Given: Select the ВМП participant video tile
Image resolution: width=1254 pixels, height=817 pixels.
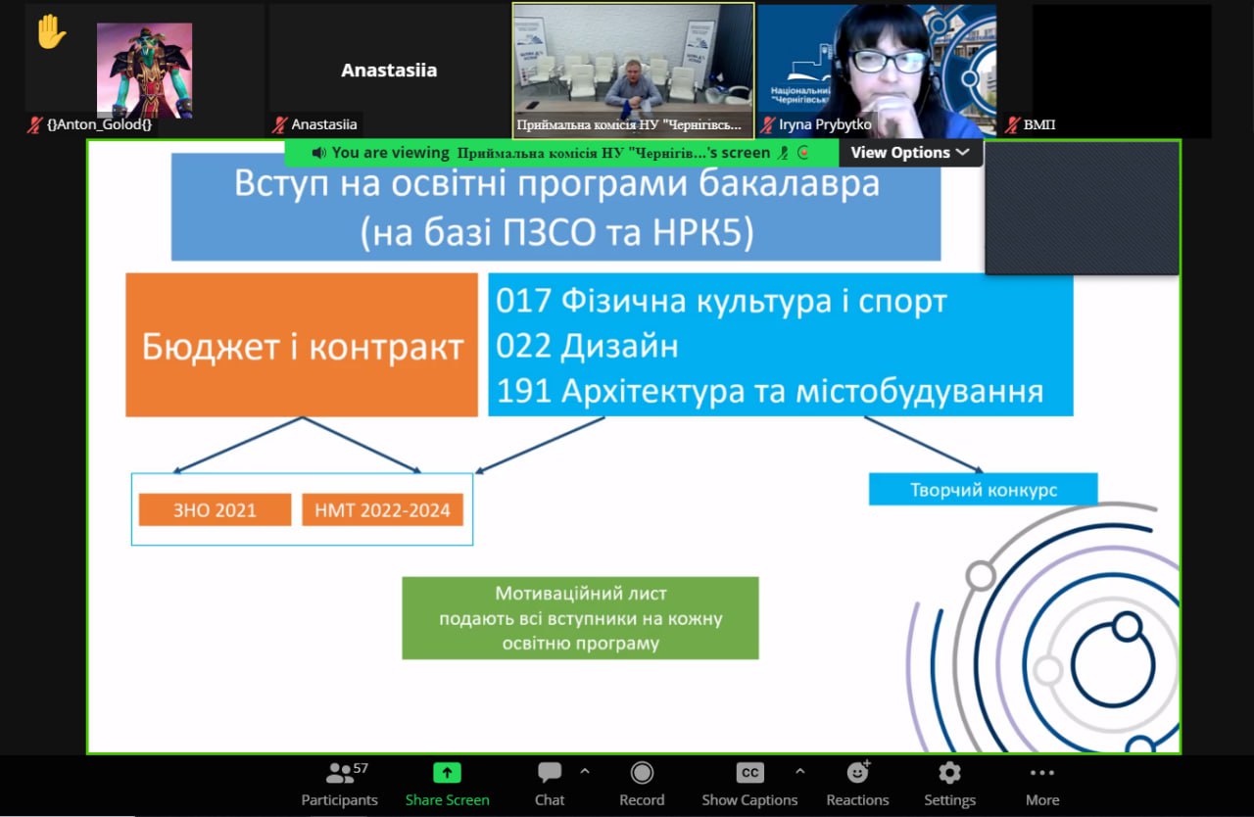Looking at the screenshot, I should [x=1121, y=71].
